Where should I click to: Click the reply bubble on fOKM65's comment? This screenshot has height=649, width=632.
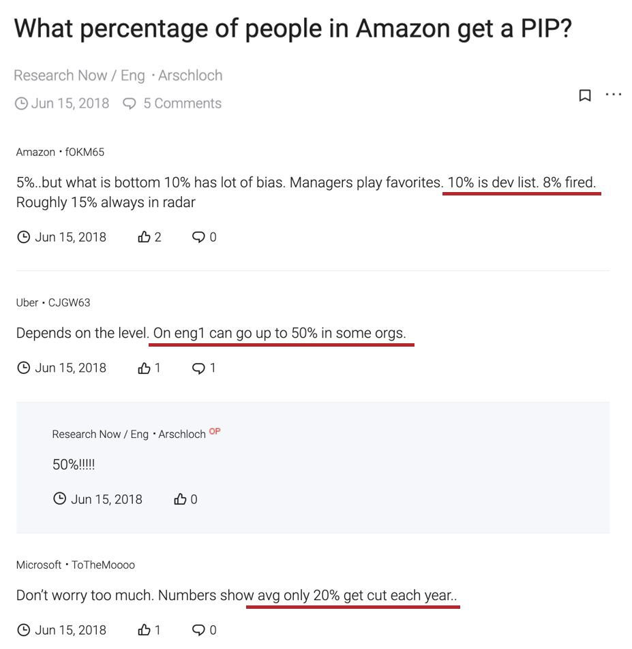click(x=199, y=236)
